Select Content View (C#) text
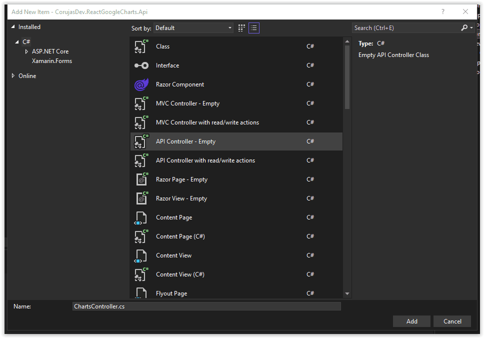This screenshot has width=484, height=338. click(x=180, y=274)
